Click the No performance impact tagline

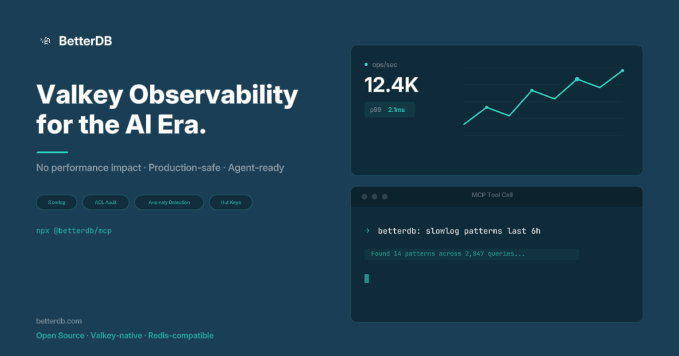(160, 167)
